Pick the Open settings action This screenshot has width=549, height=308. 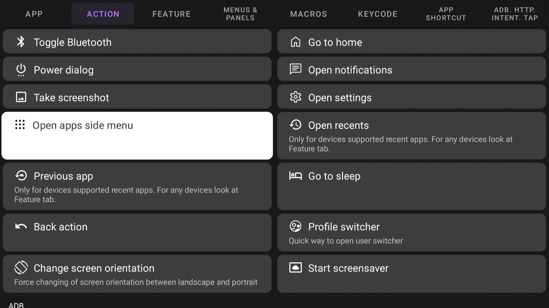pyautogui.click(x=412, y=97)
